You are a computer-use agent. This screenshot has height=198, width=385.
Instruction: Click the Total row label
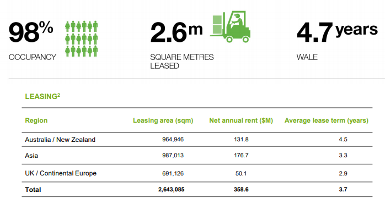[33, 190]
